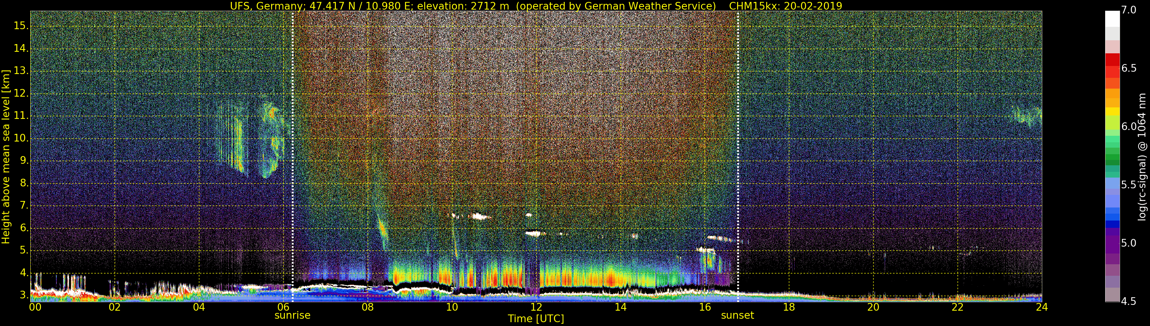Image resolution: width=1150 pixels, height=326 pixels.
Task: Click the height tick label '3.'
Action: tap(24, 295)
